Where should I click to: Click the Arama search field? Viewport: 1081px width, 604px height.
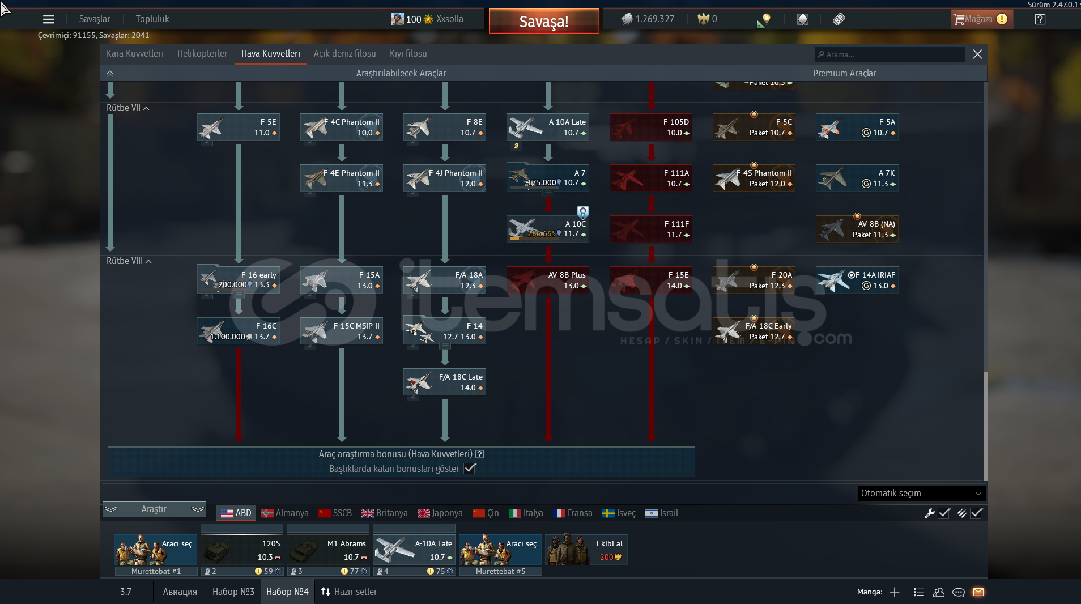coord(890,54)
